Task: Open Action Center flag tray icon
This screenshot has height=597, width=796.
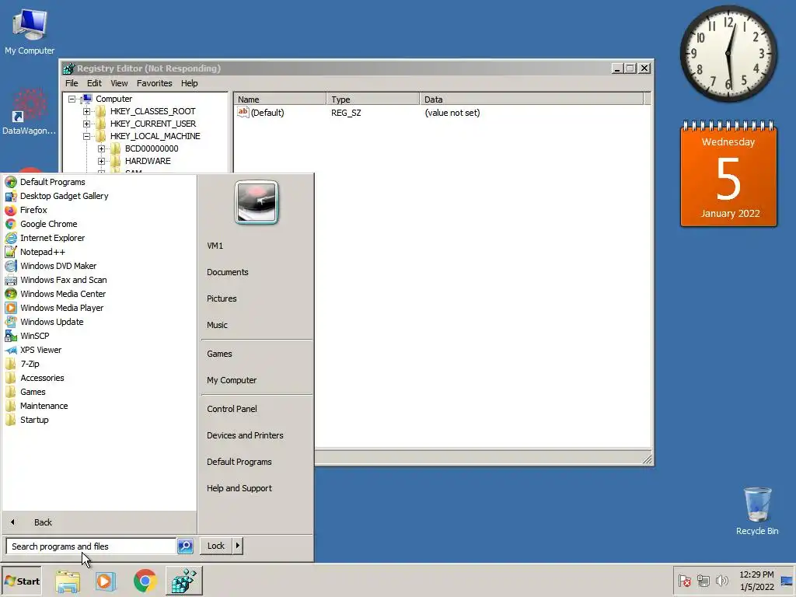Action: 684,581
